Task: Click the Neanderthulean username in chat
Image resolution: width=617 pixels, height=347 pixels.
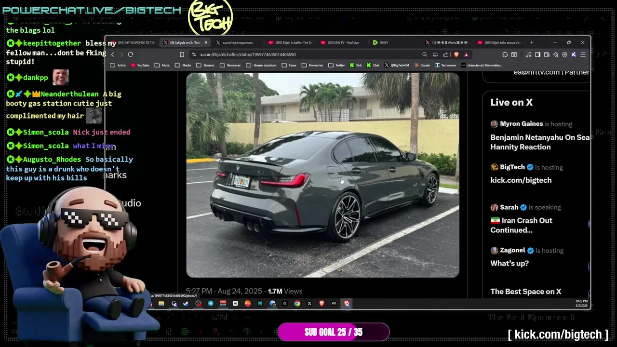Action: [69, 94]
